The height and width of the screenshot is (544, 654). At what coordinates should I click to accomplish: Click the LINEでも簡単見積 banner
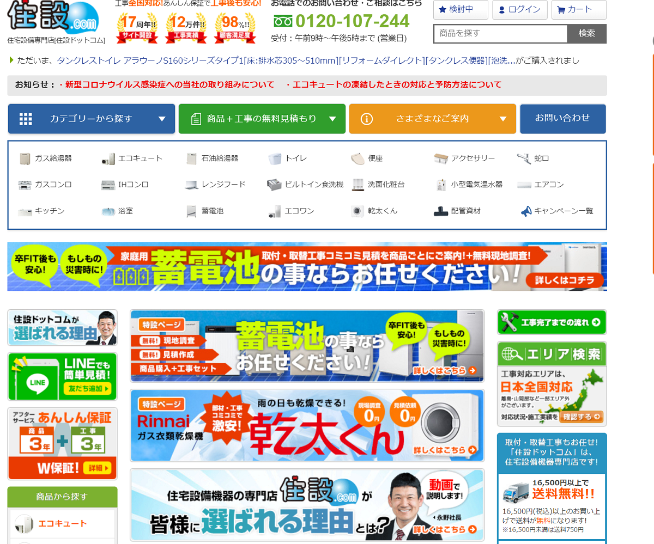pos(63,377)
